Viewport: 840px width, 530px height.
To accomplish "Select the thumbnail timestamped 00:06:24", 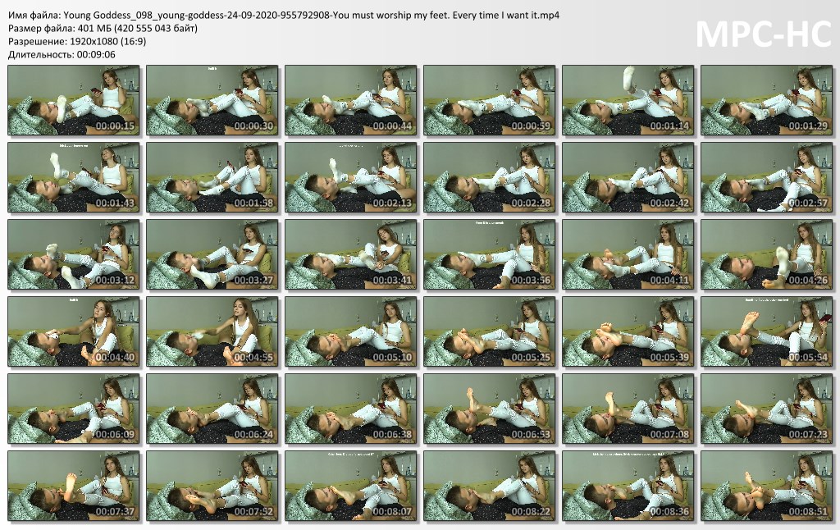I will click(212, 409).
